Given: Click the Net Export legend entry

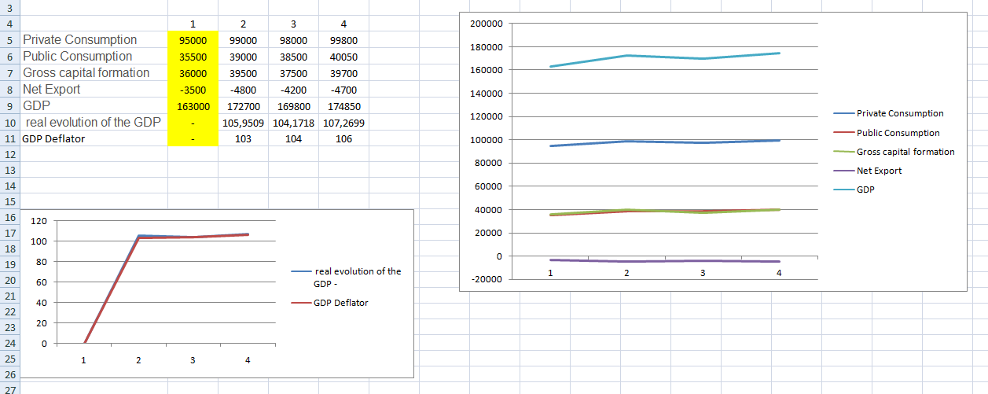Looking at the screenshot, I should 879,171.
